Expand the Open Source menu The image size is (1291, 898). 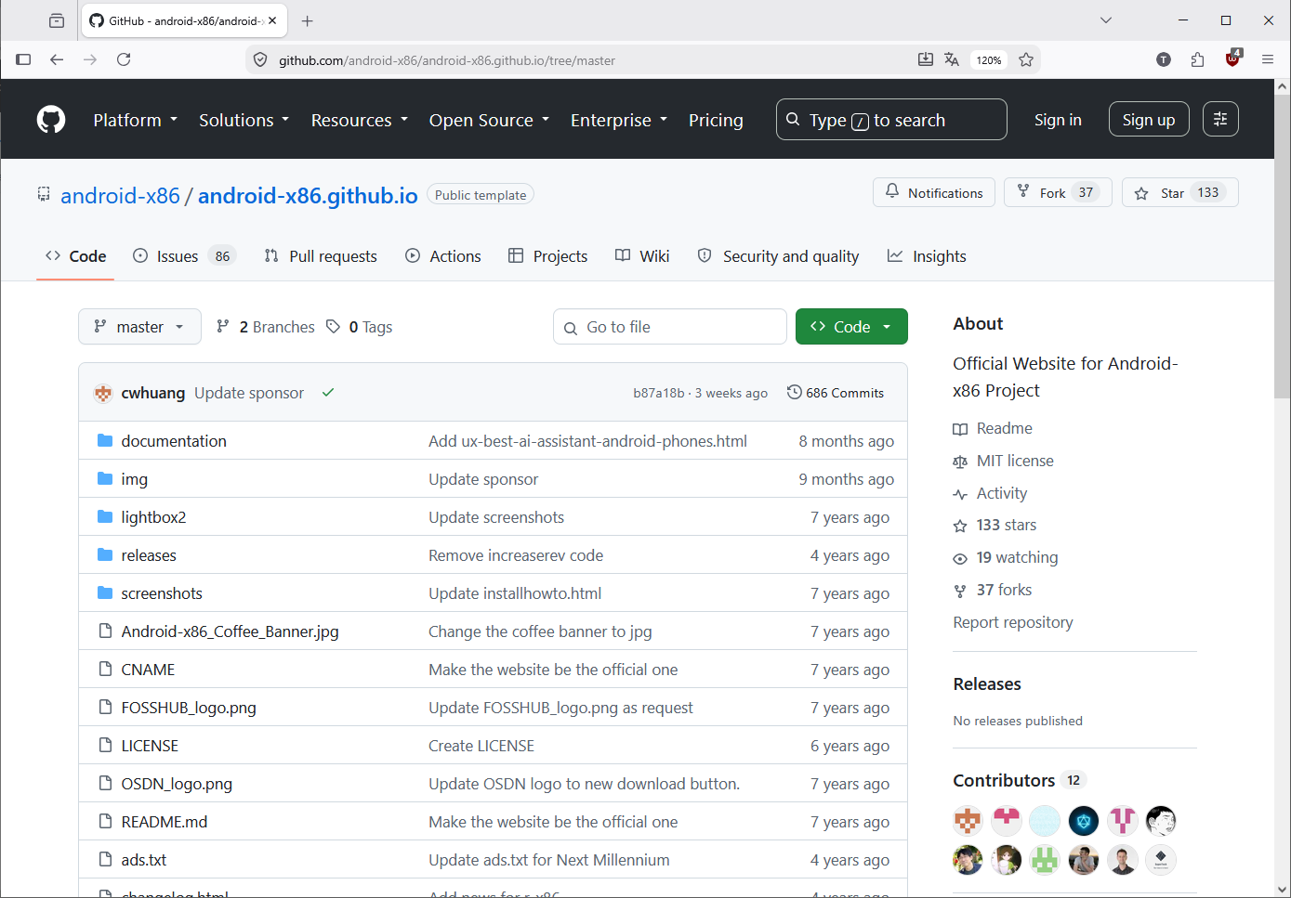click(x=490, y=120)
